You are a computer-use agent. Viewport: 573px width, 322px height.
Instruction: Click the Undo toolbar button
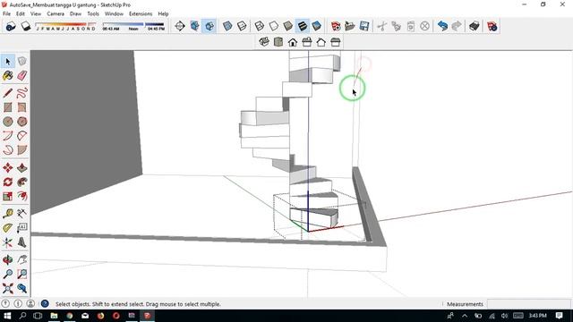pyautogui.click(x=442, y=26)
